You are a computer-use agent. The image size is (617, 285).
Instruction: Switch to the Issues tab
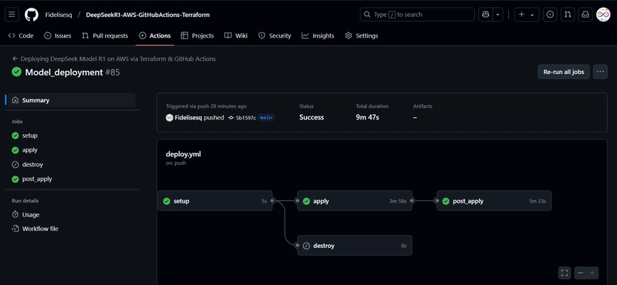click(57, 35)
